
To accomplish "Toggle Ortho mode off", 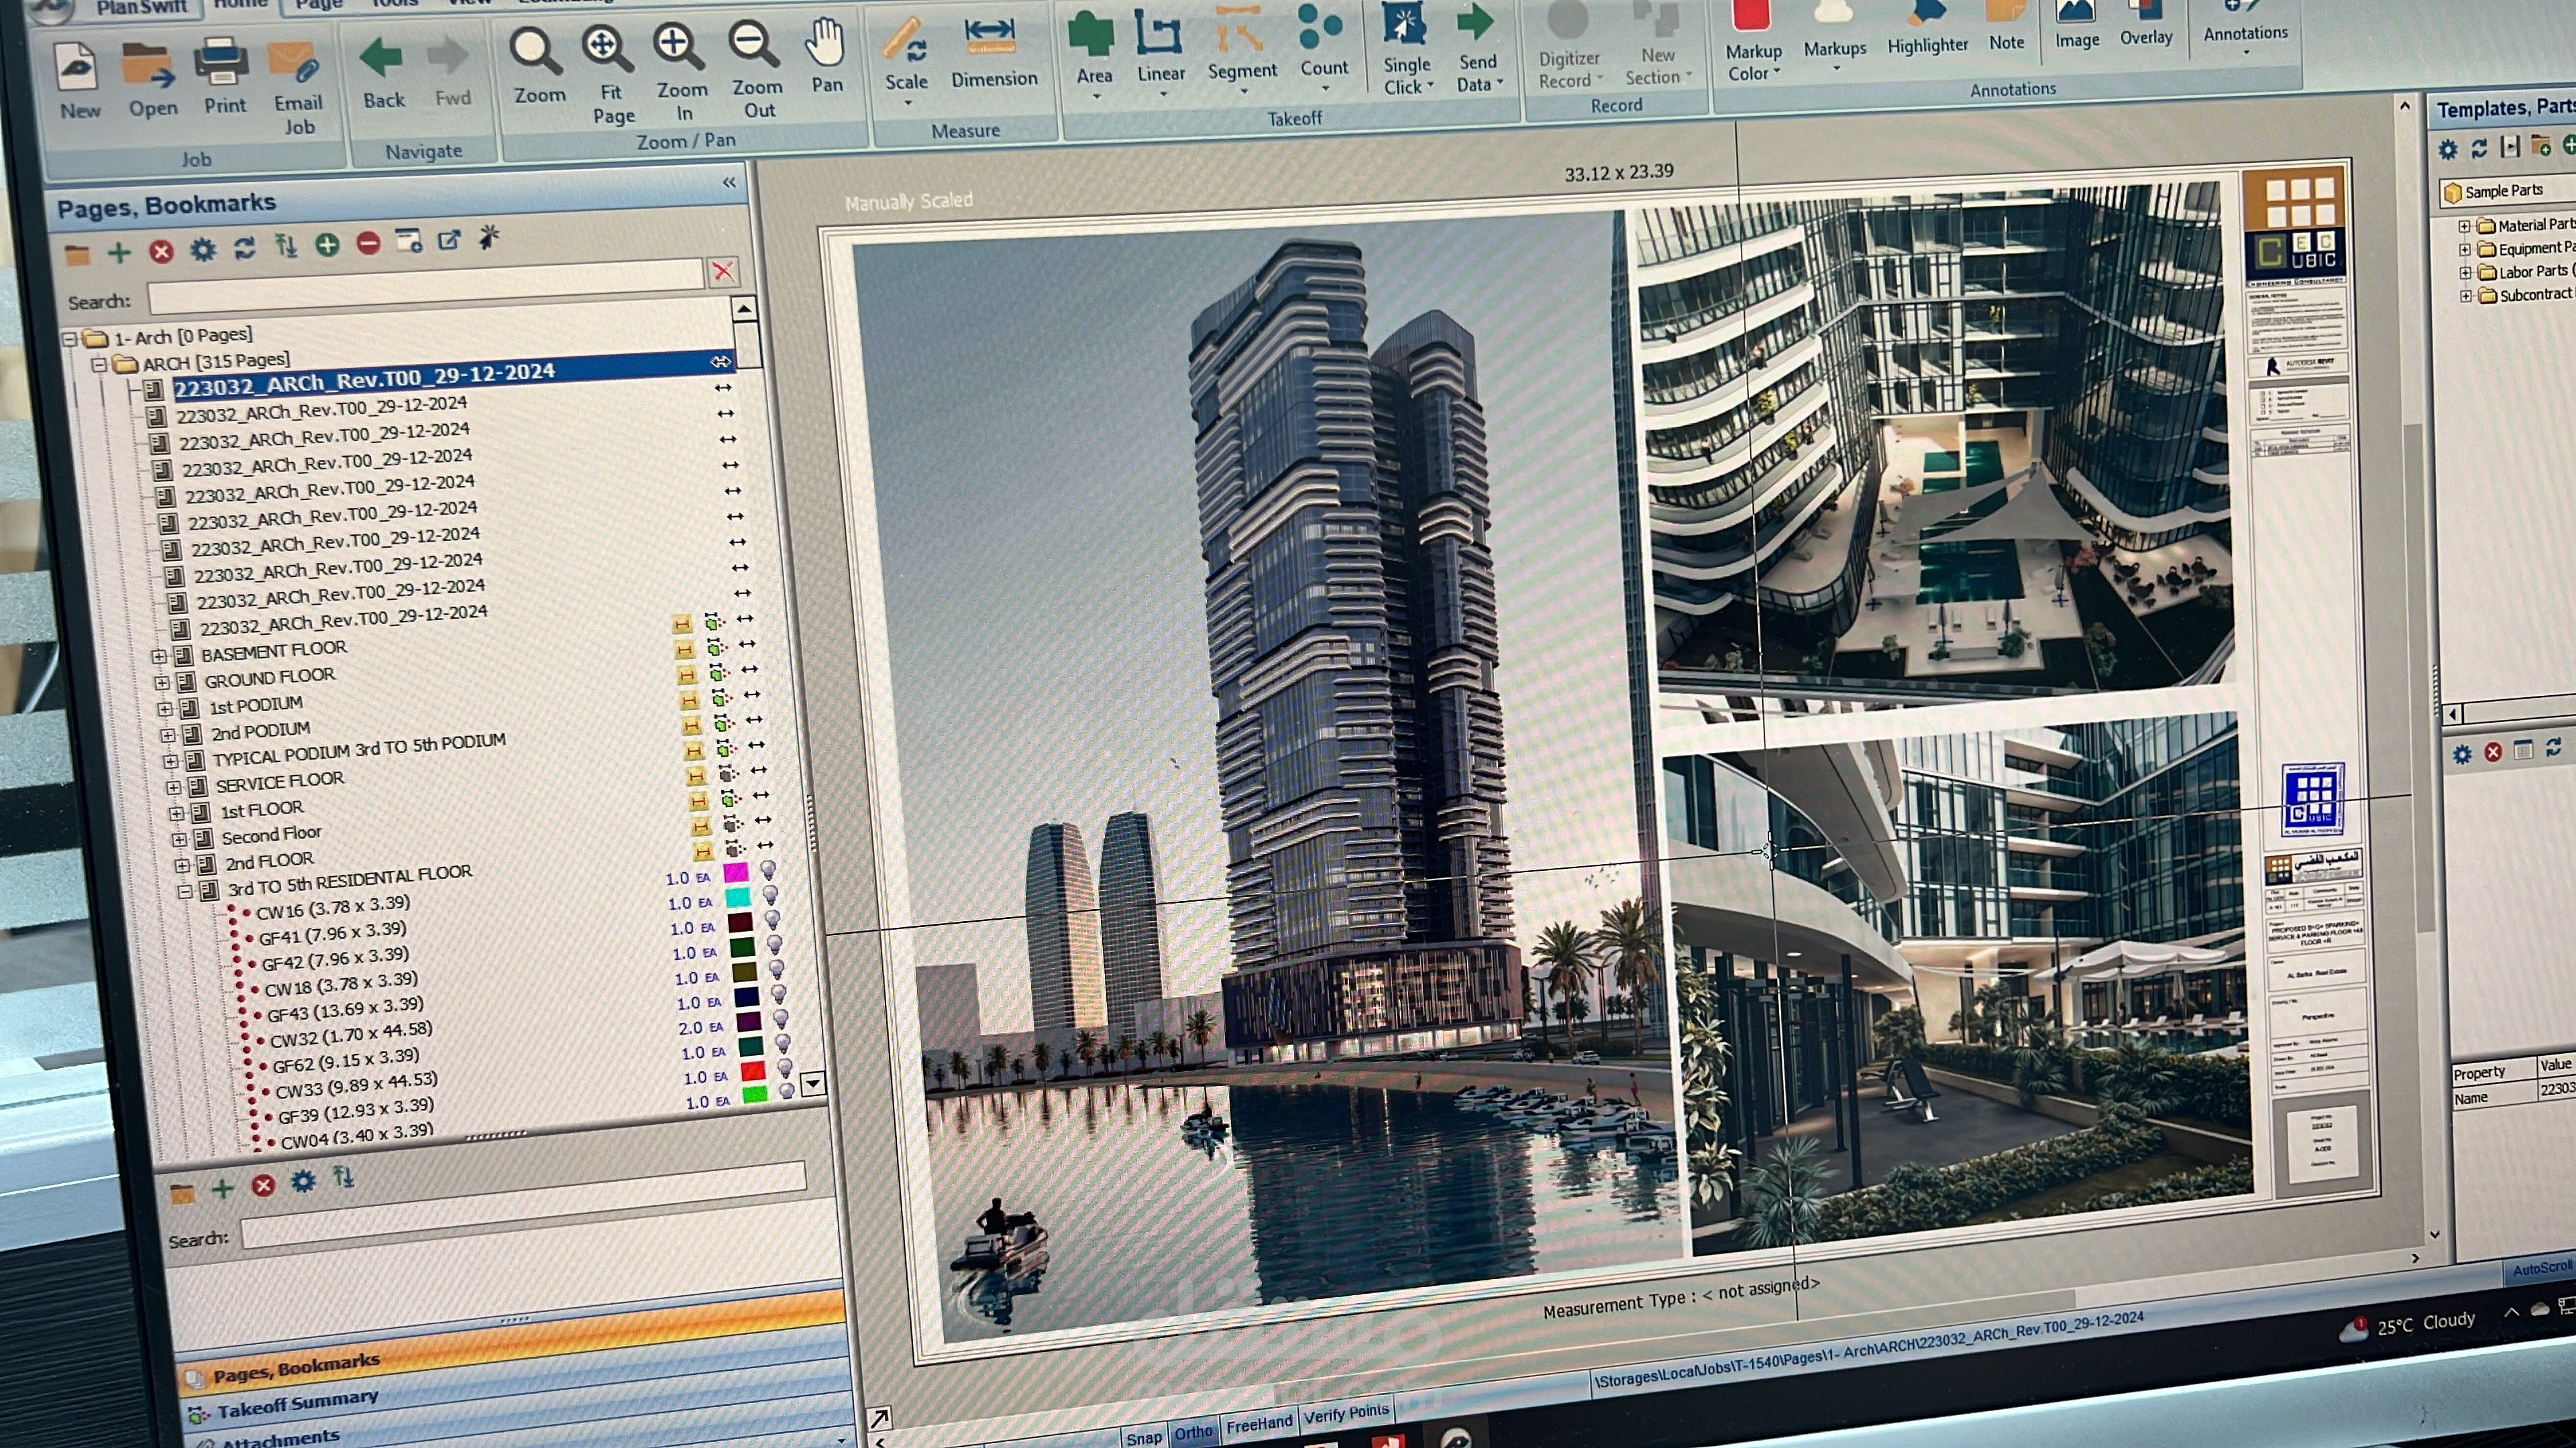I will pos(1192,1432).
